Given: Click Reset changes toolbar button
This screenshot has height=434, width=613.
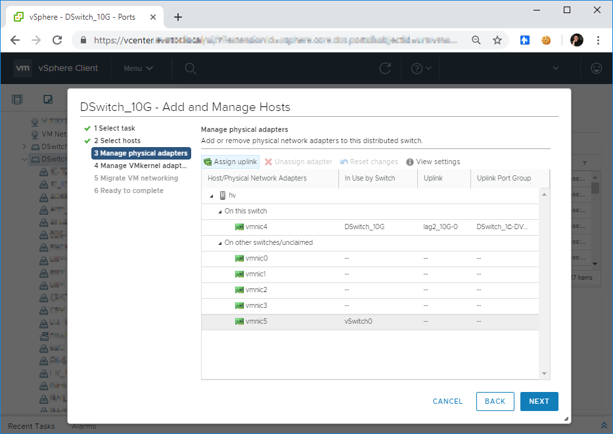Looking at the screenshot, I should tap(369, 162).
